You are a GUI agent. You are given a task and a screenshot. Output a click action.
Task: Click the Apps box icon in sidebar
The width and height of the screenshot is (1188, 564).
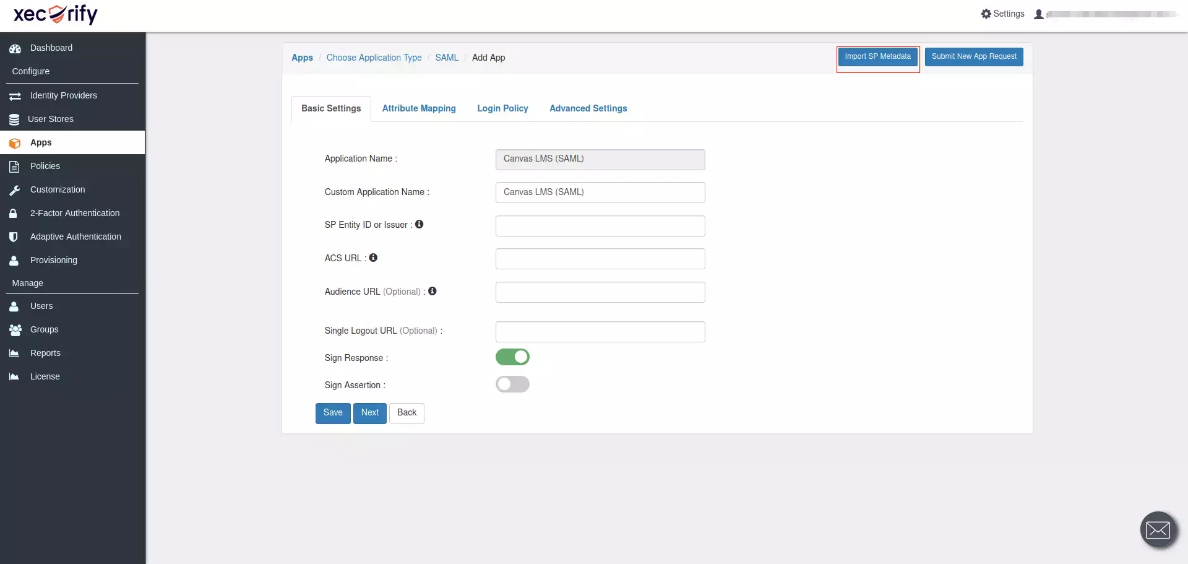pos(14,142)
